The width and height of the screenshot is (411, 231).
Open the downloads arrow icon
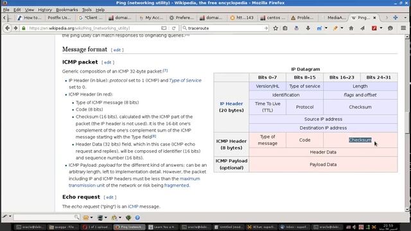[x=308, y=28]
